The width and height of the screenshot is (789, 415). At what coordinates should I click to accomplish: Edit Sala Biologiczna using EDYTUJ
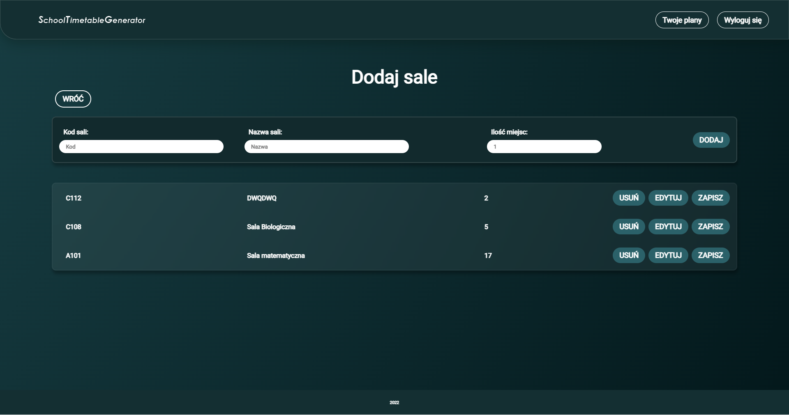[668, 227]
